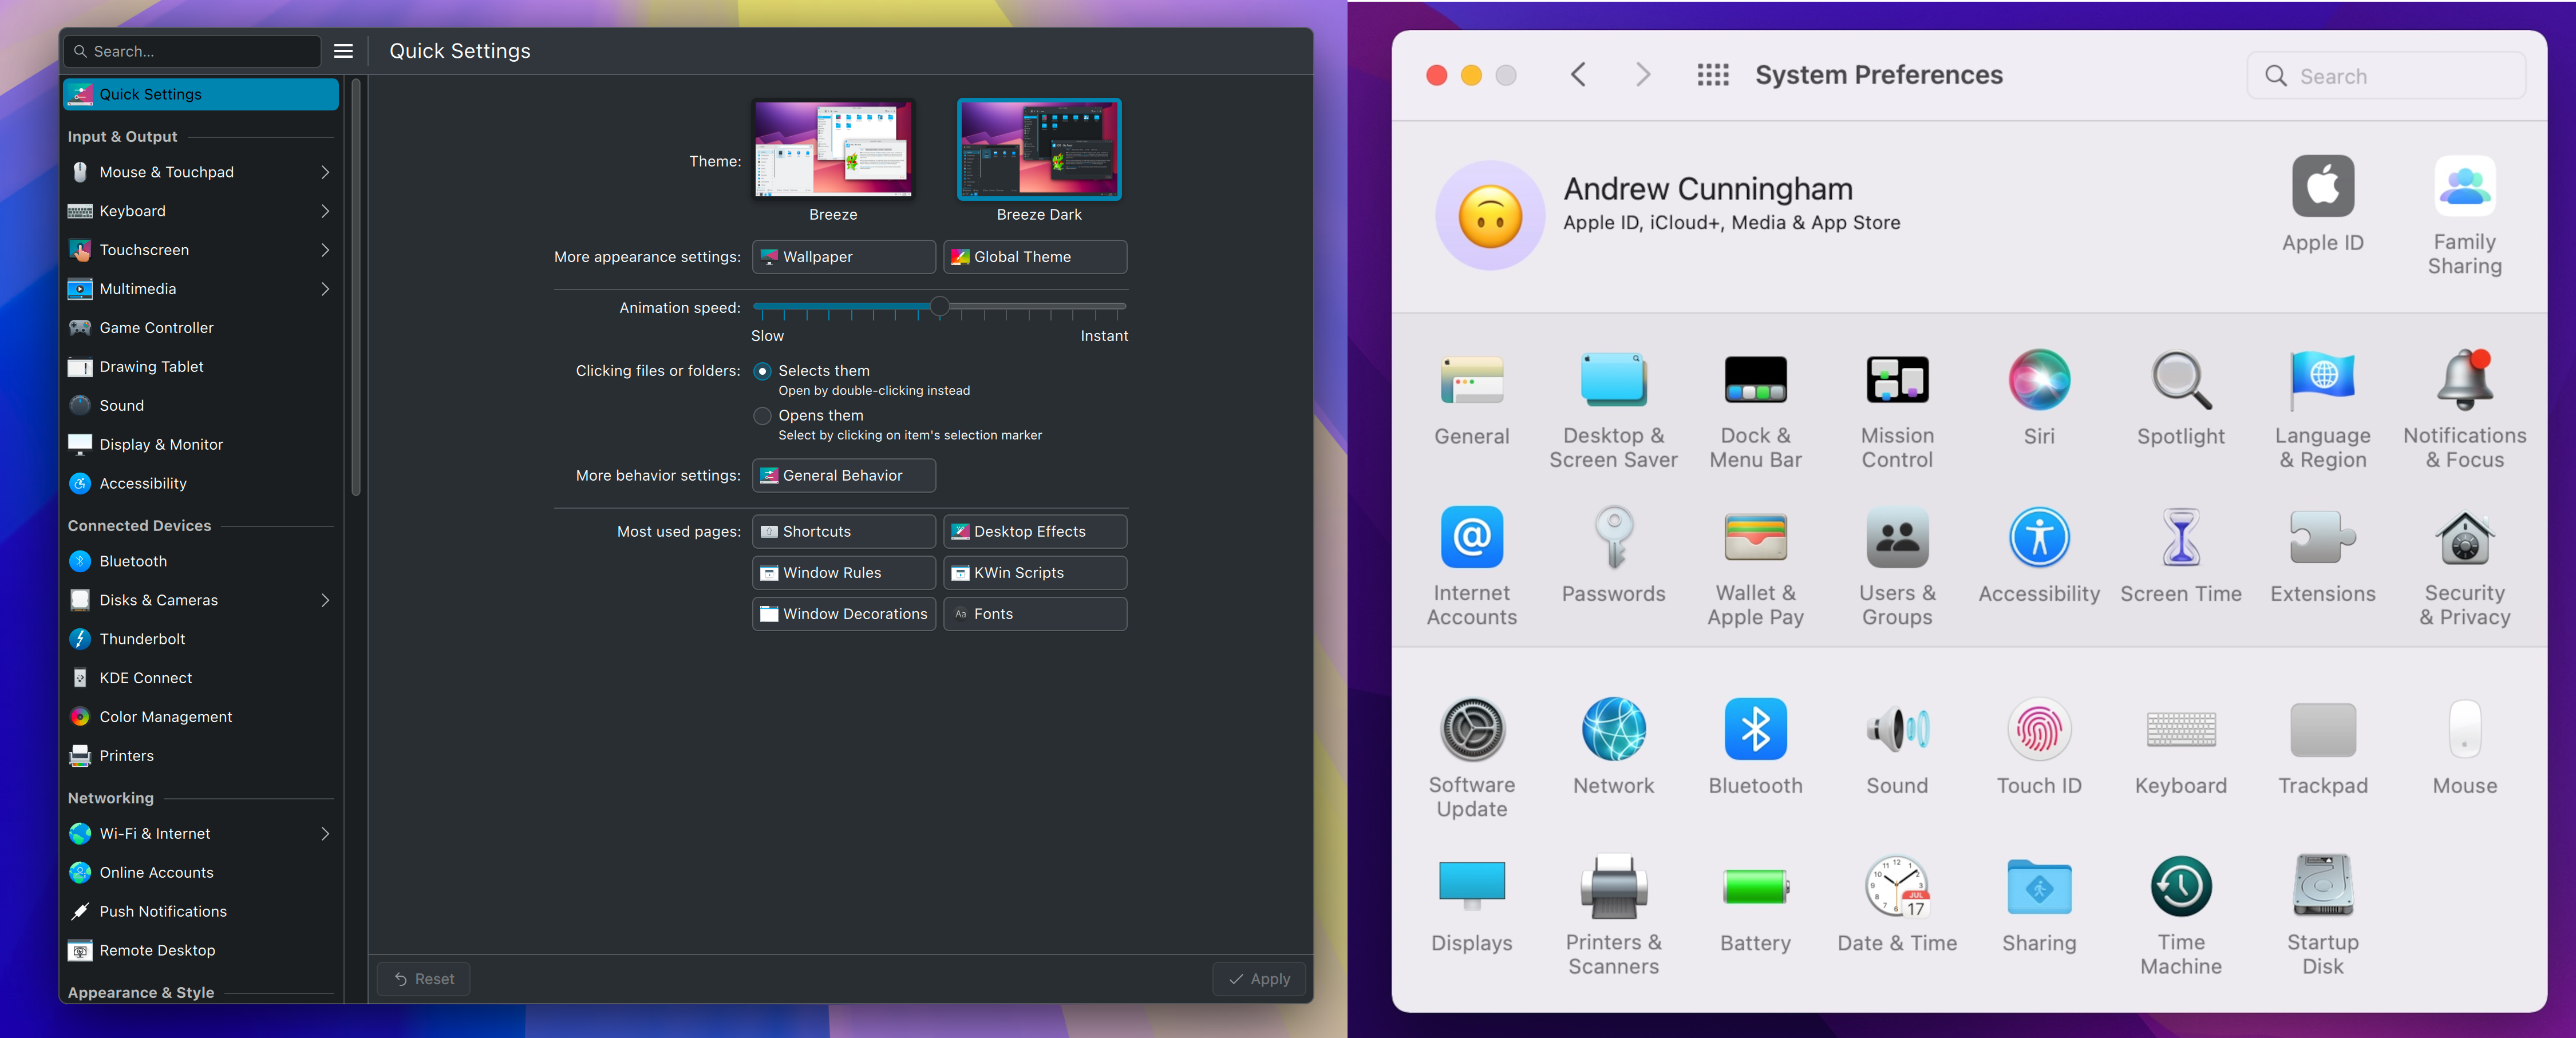Open the hamburger menu beside search
2576x1038 pixels.
(x=343, y=51)
